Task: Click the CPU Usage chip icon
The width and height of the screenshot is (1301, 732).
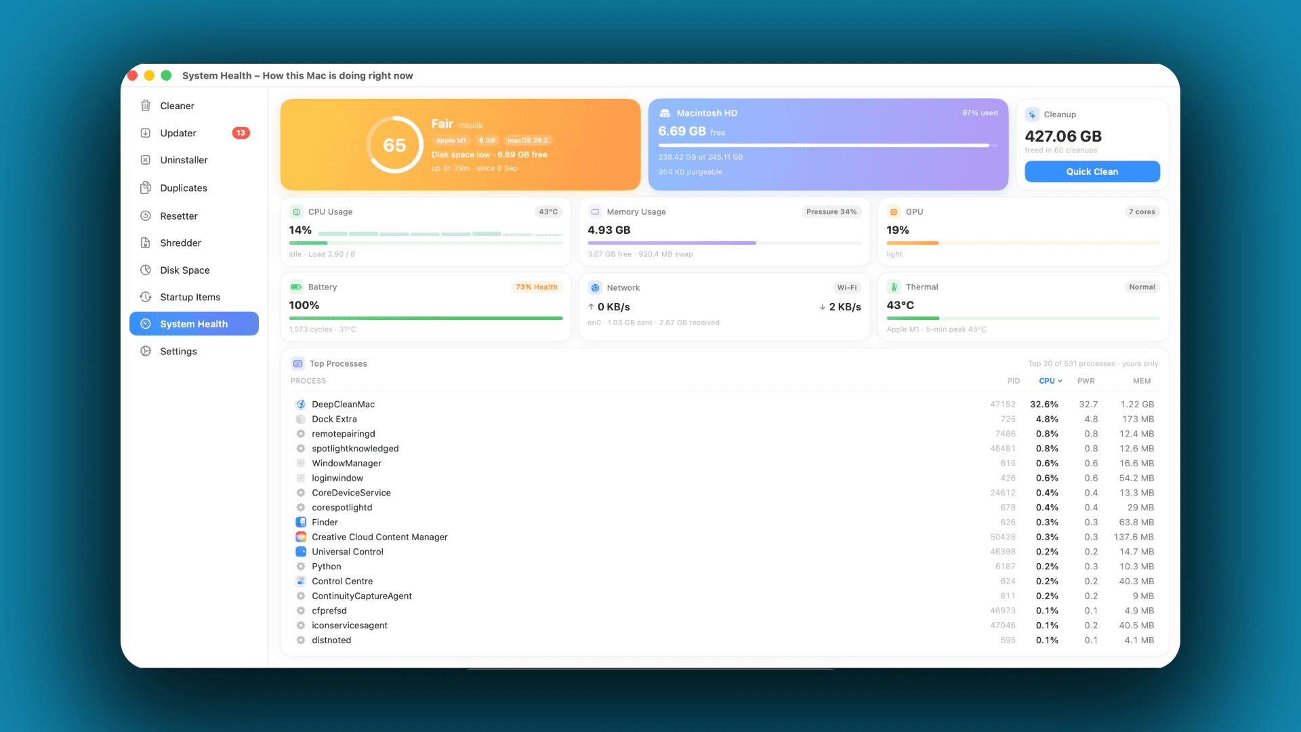Action: pyautogui.click(x=296, y=211)
